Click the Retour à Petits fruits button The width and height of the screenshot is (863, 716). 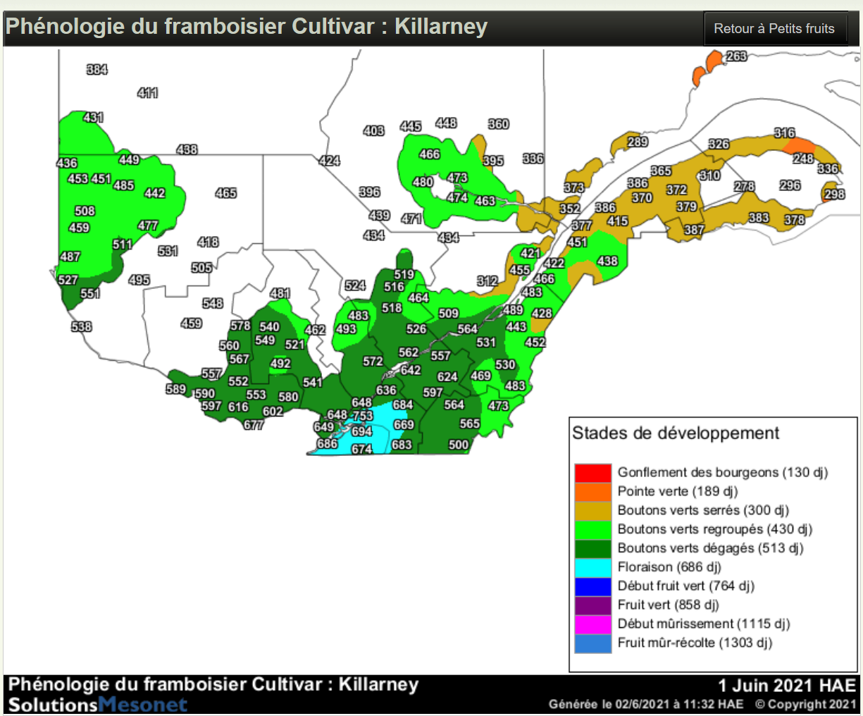tap(774, 29)
